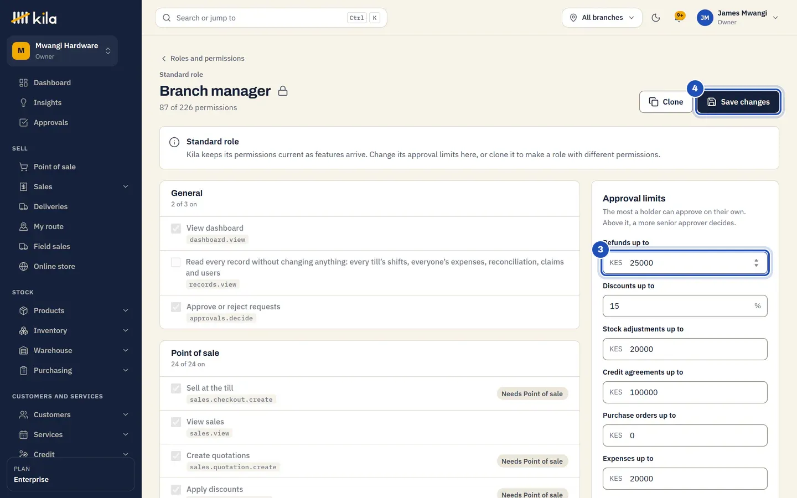Click the lock icon beside Branch manager
This screenshot has width=797, height=498.
point(283,91)
